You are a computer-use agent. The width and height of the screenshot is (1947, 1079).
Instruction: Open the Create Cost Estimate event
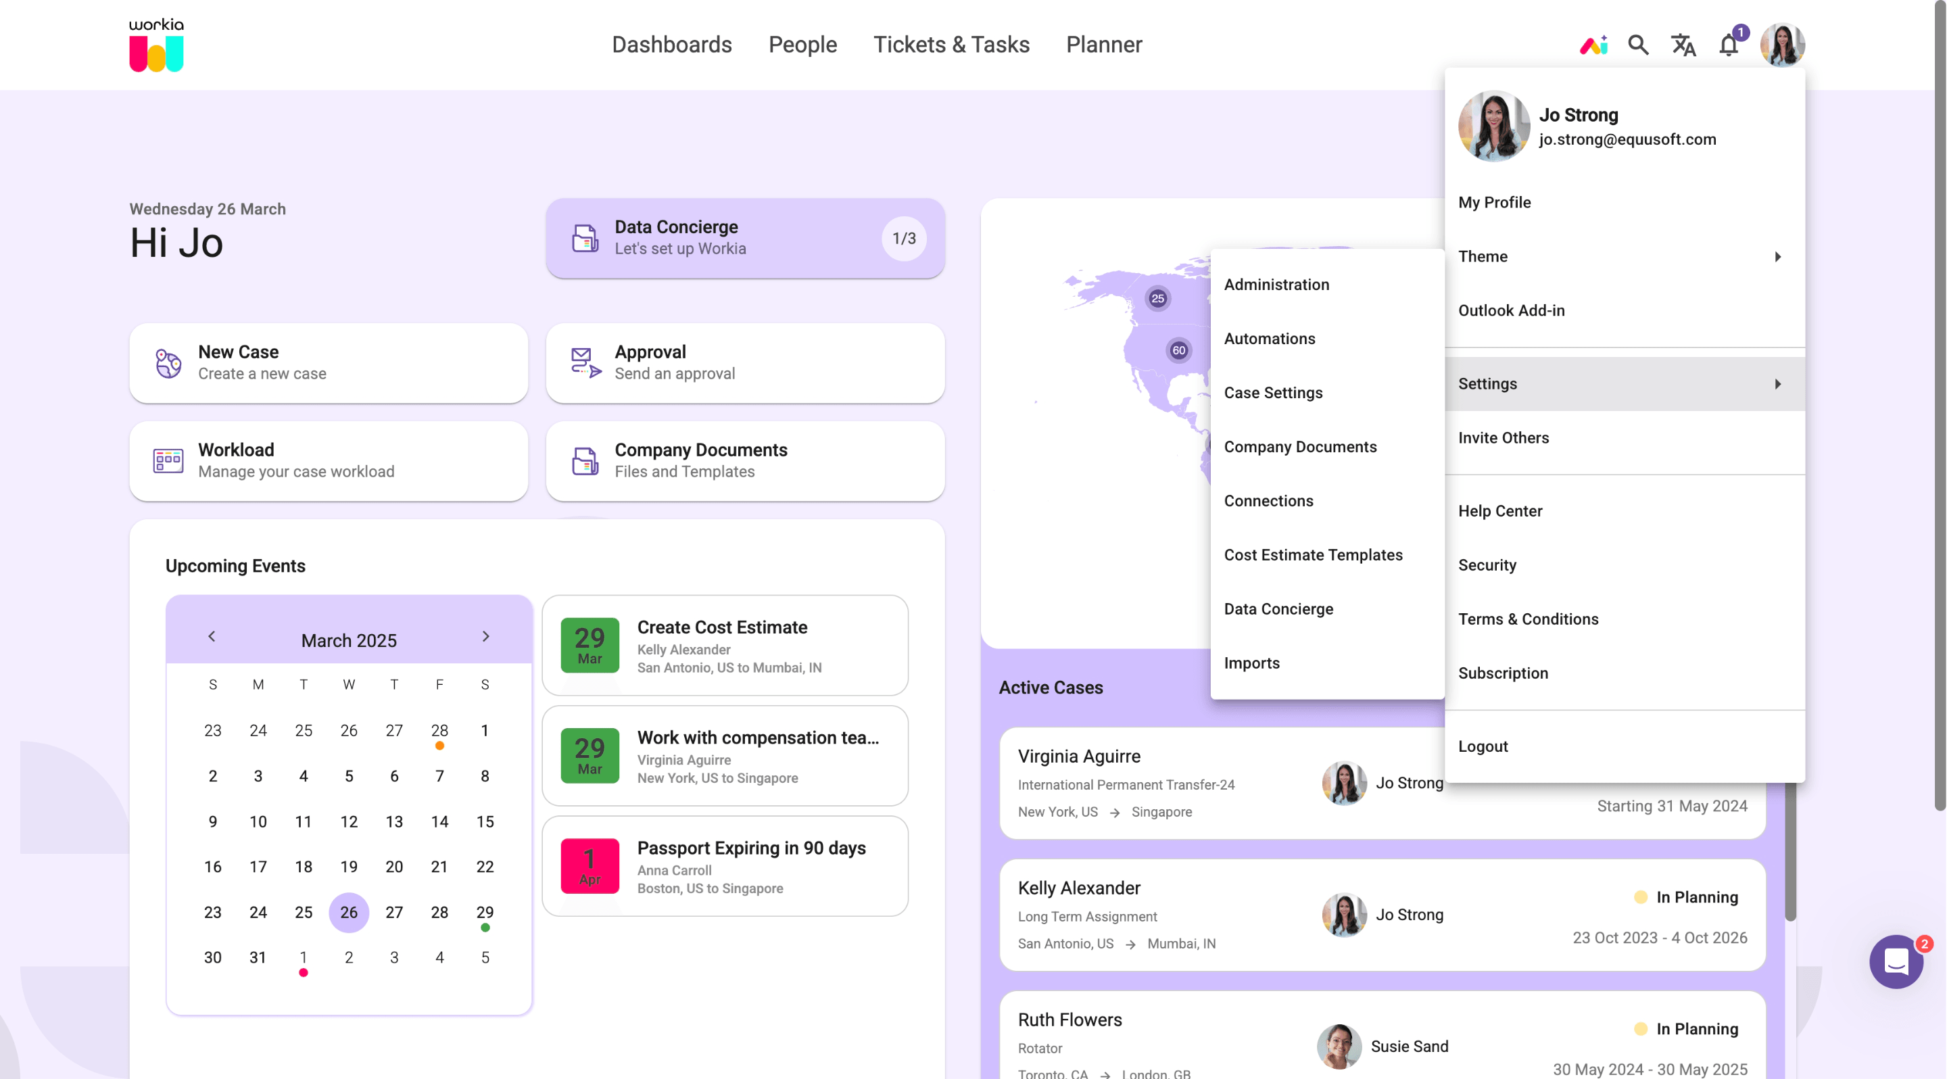point(724,645)
